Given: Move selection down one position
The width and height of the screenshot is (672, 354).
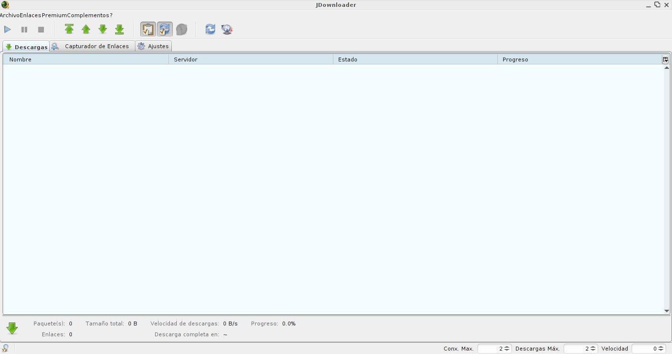Looking at the screenshot, I should (103, 29).
